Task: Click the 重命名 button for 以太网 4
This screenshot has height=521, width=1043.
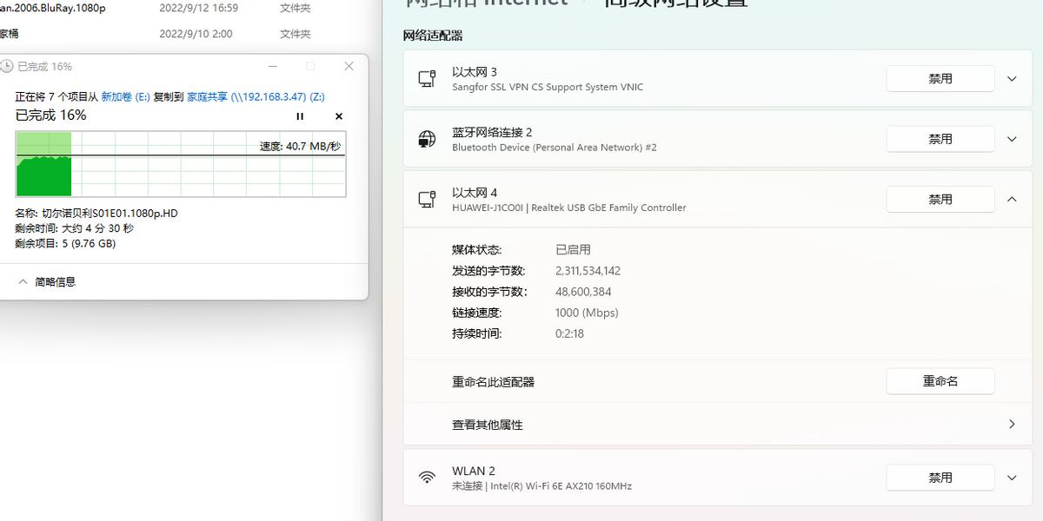Action: (940, 380)
